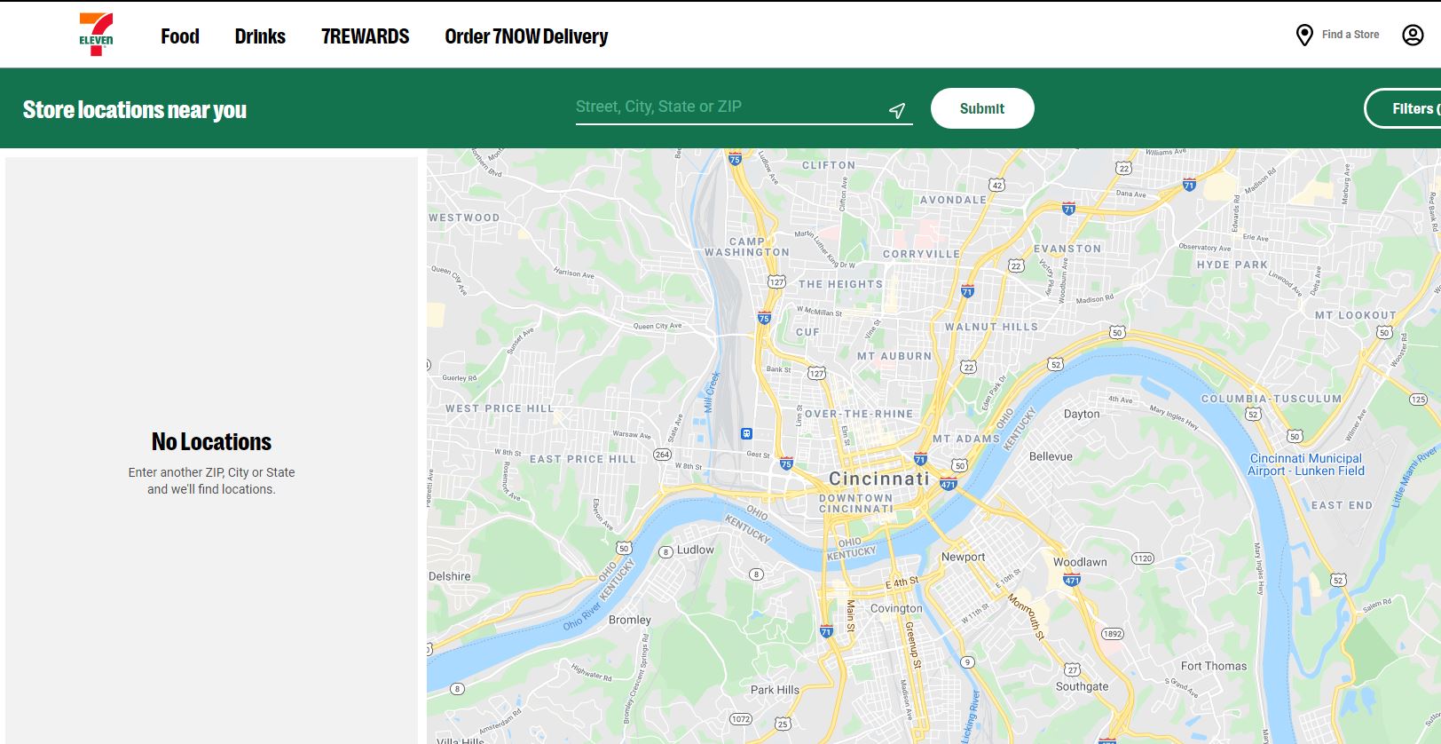The width and height of the screenshot is (1441, 744).
Task: Click the I-71 shield near Covington Main St
Action: 826,631
